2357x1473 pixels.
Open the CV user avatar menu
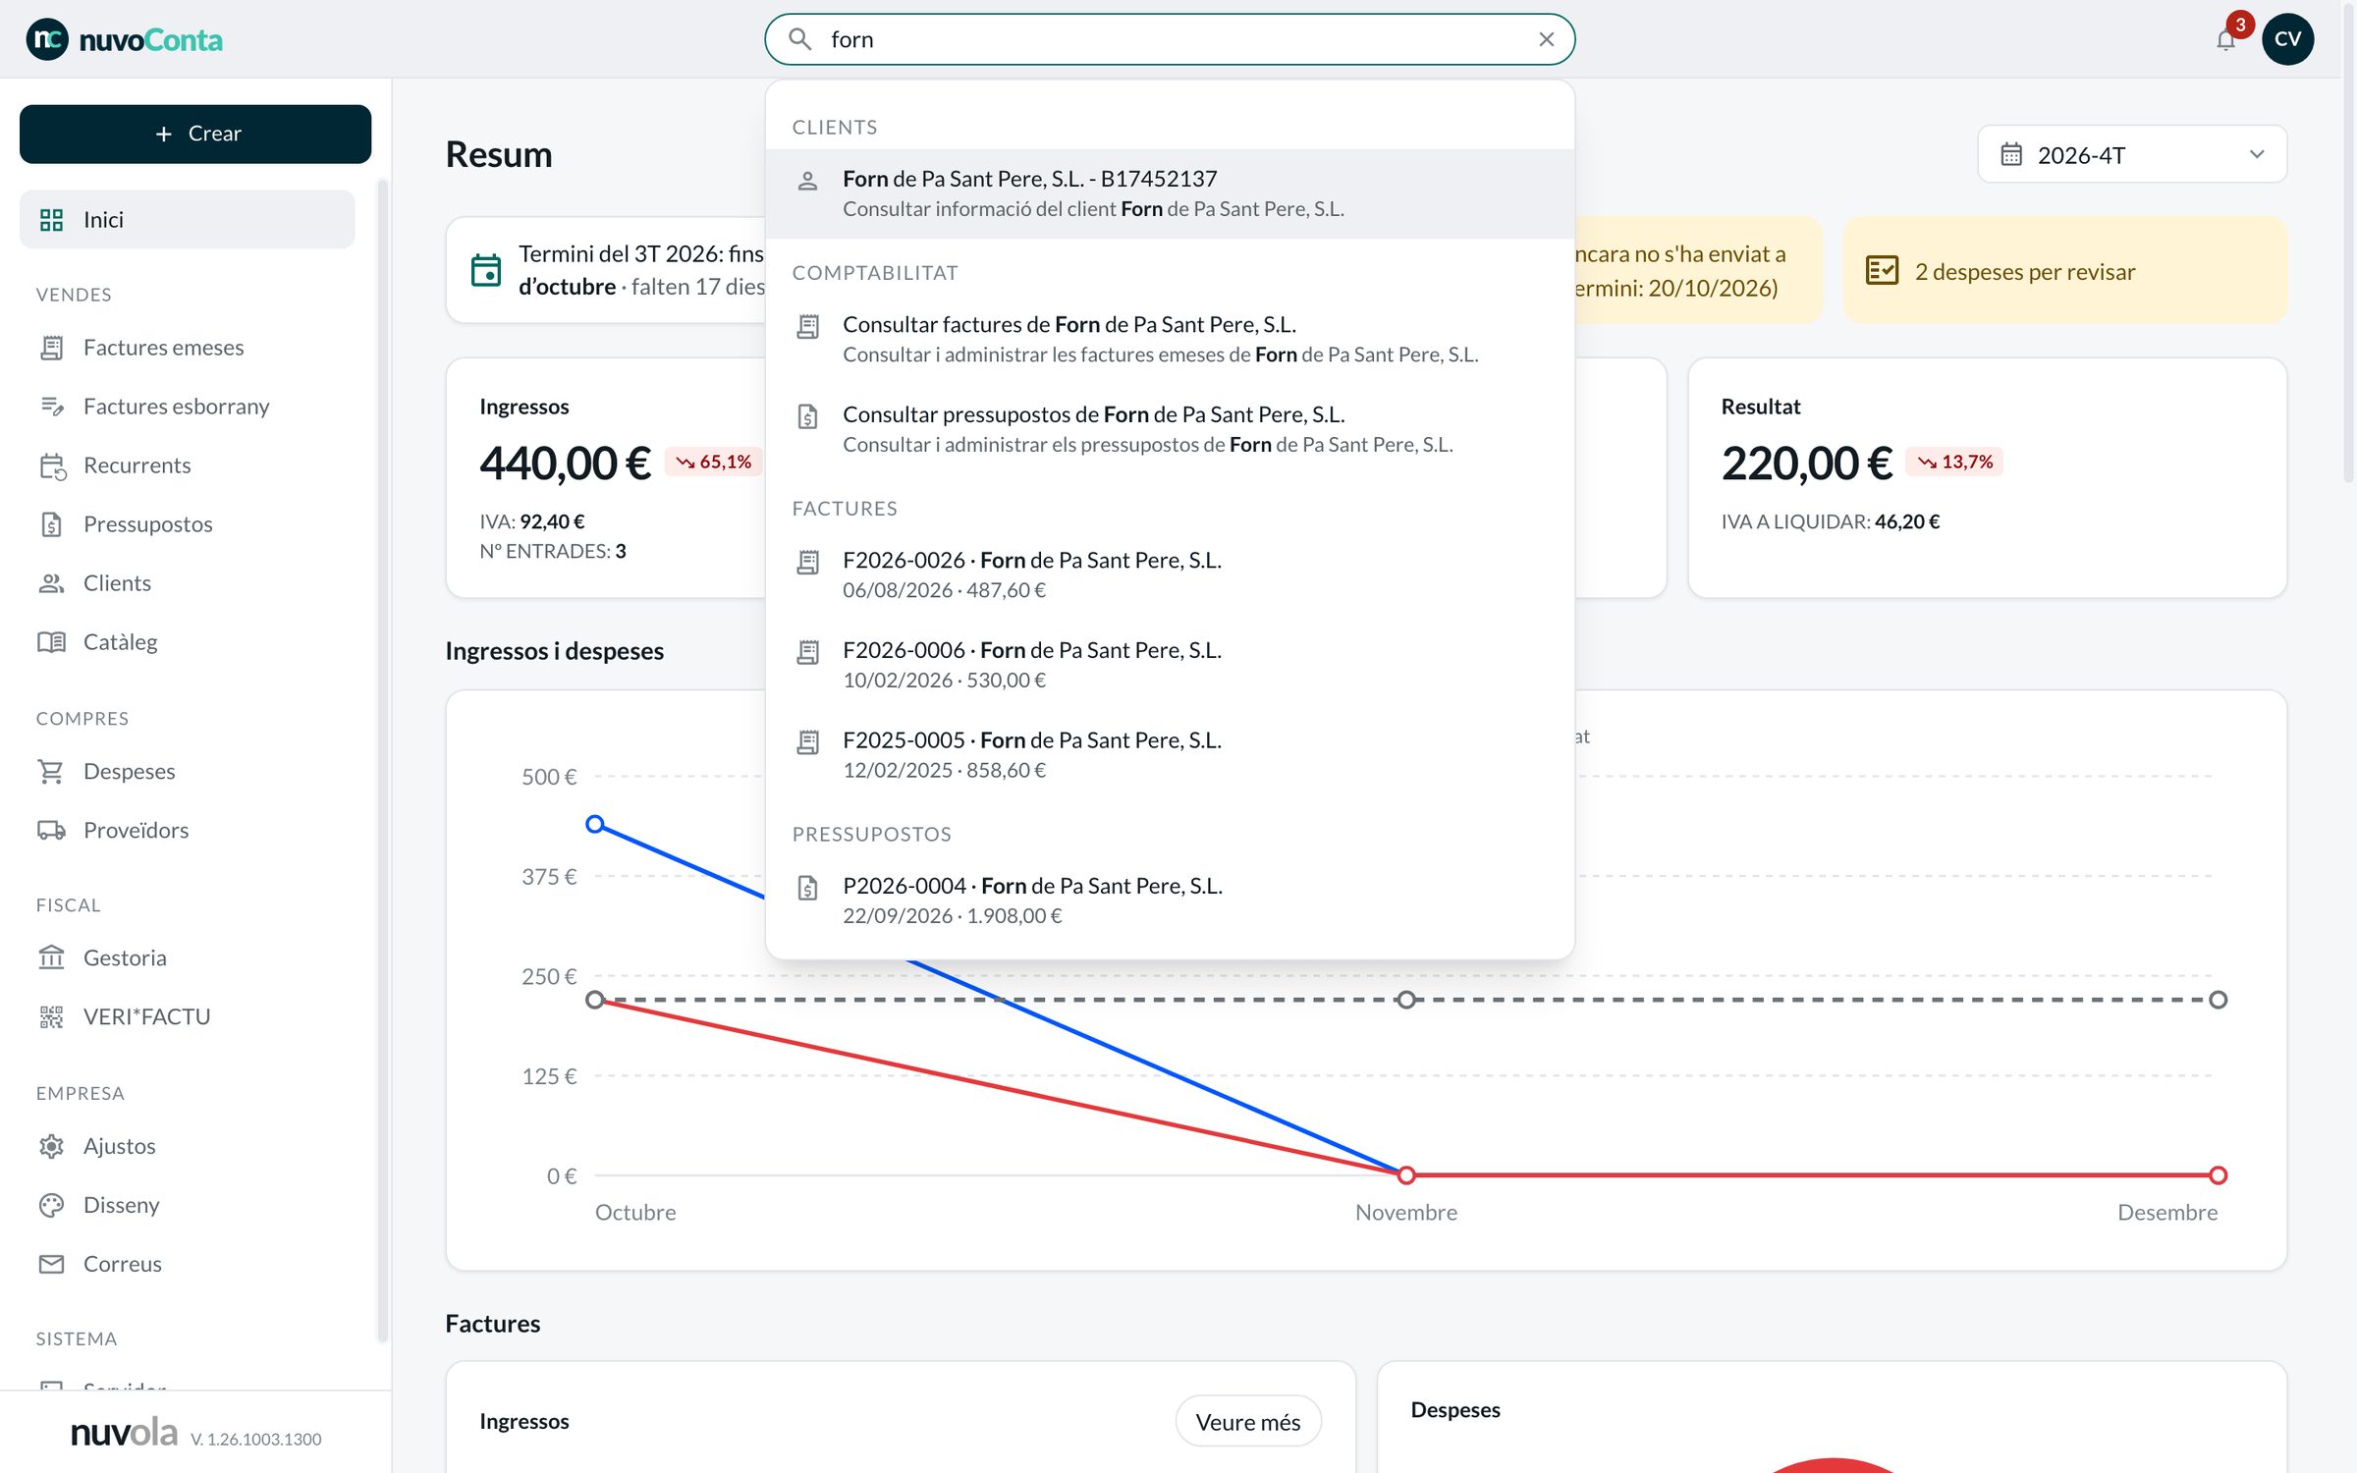[x=2287, y=39]
